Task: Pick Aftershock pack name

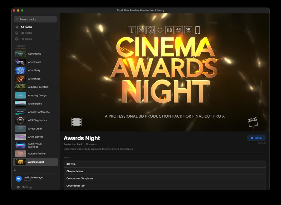Action: point(34,79)
